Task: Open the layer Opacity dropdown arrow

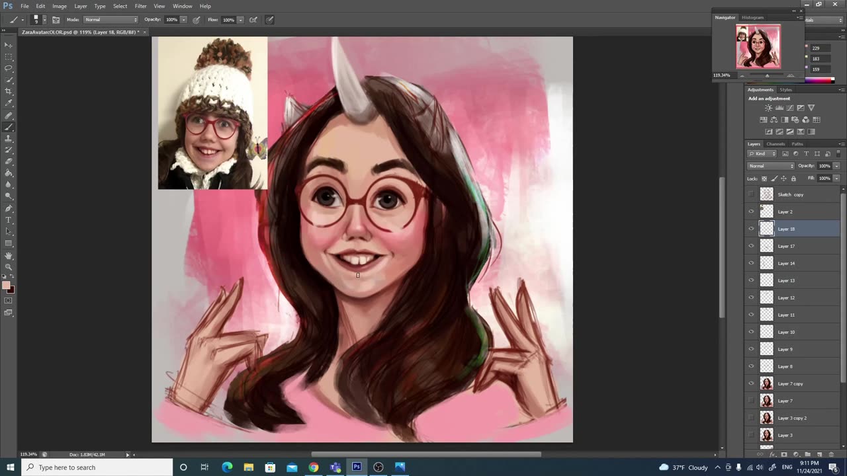Action: 836,166
